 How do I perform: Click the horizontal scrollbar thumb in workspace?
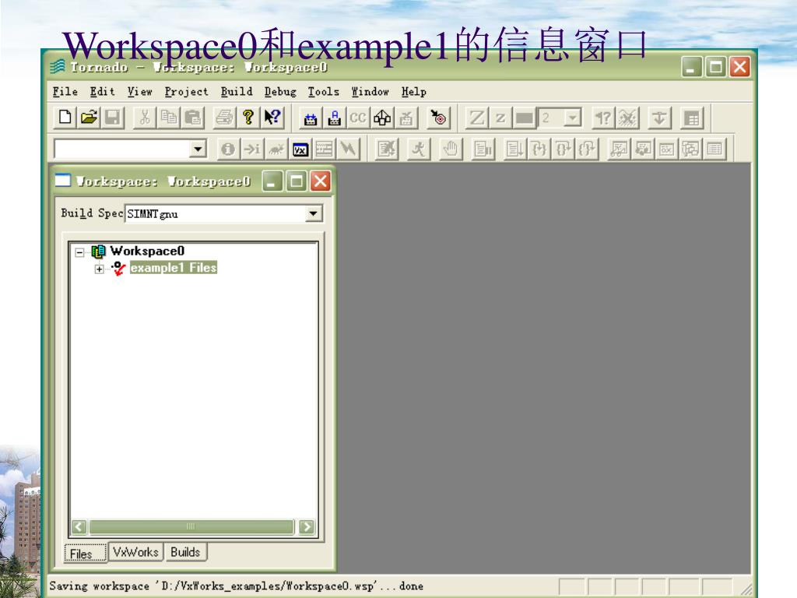[191, 527]
